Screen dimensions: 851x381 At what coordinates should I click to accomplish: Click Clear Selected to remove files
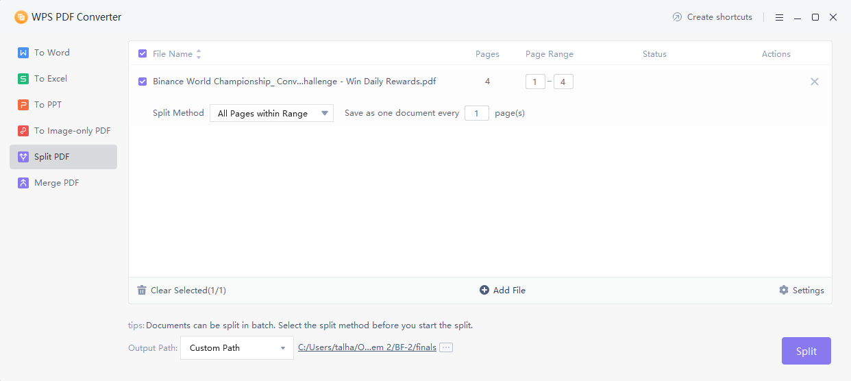(x=182, y=291)
